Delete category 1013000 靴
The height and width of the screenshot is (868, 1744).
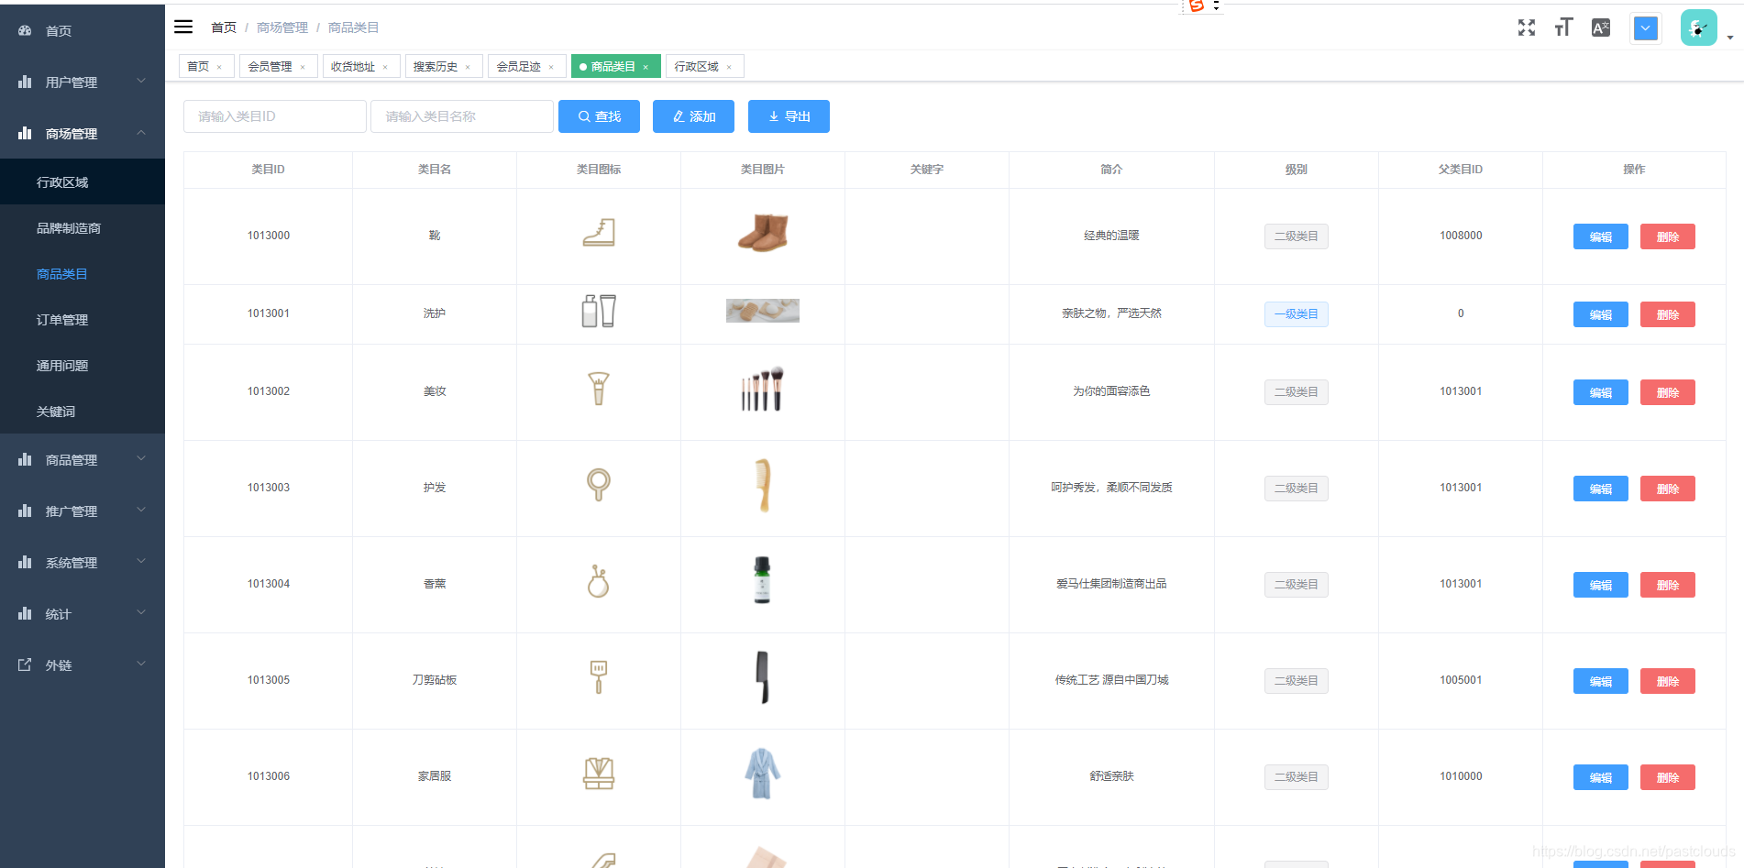[x=1667, y=236]
